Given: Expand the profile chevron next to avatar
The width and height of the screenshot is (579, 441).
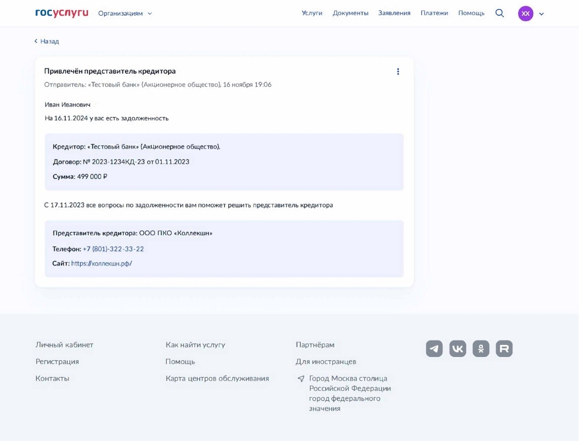Looking at the screenshot, I should point(542,14).
